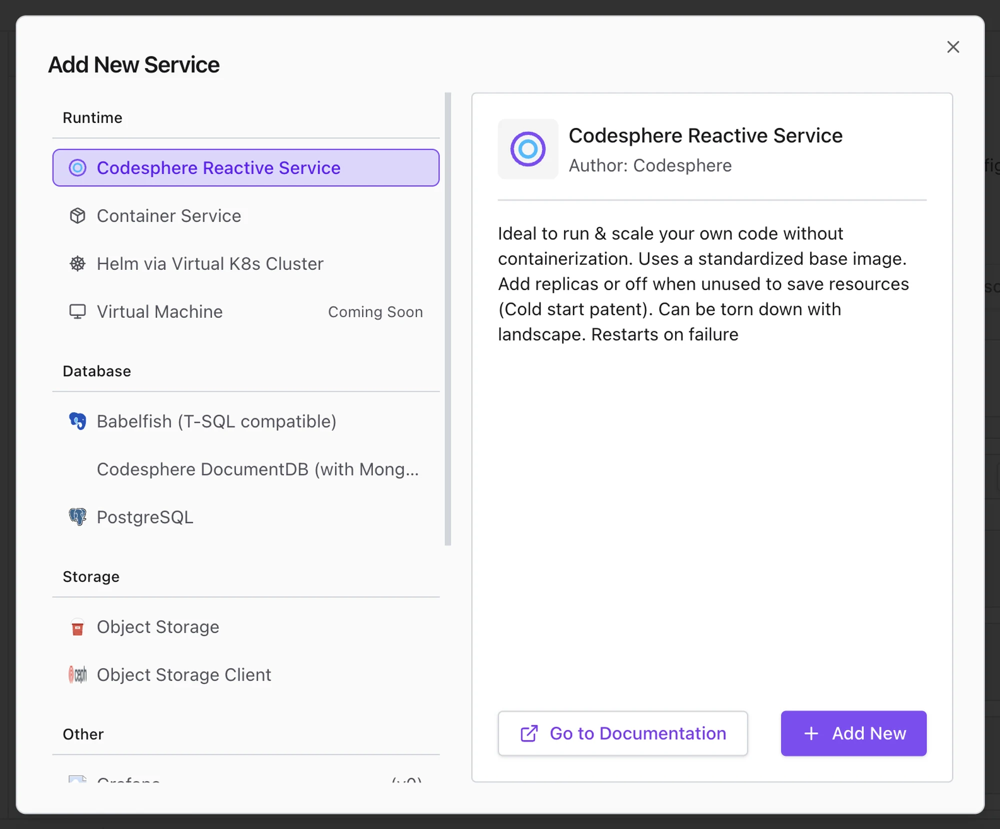This screenshot has height=829, width=1000.
Task: Click the service list scrollbar
Action: coord(448,319)
